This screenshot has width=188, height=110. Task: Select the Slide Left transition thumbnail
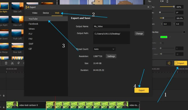[18, 6]
